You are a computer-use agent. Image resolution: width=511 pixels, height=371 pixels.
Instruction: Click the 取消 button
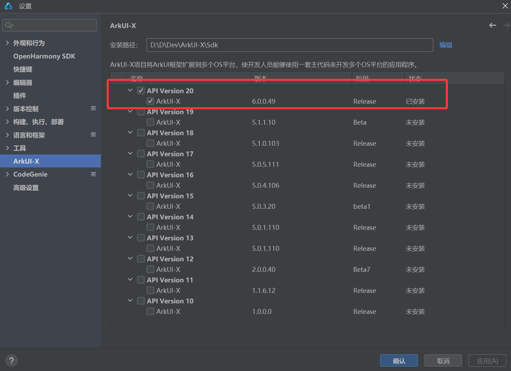coord(443,361)
